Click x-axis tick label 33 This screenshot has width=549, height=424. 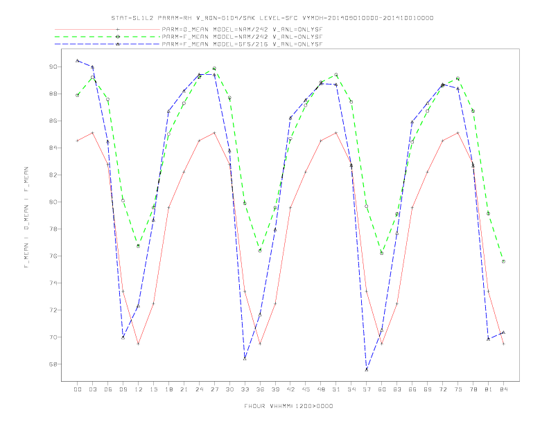tap(245, 389)
